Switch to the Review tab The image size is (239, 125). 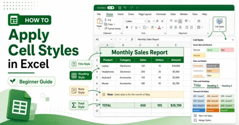pos(184,14)
